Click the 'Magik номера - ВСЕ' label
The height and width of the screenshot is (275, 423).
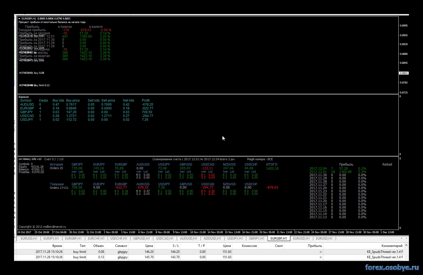260,159
